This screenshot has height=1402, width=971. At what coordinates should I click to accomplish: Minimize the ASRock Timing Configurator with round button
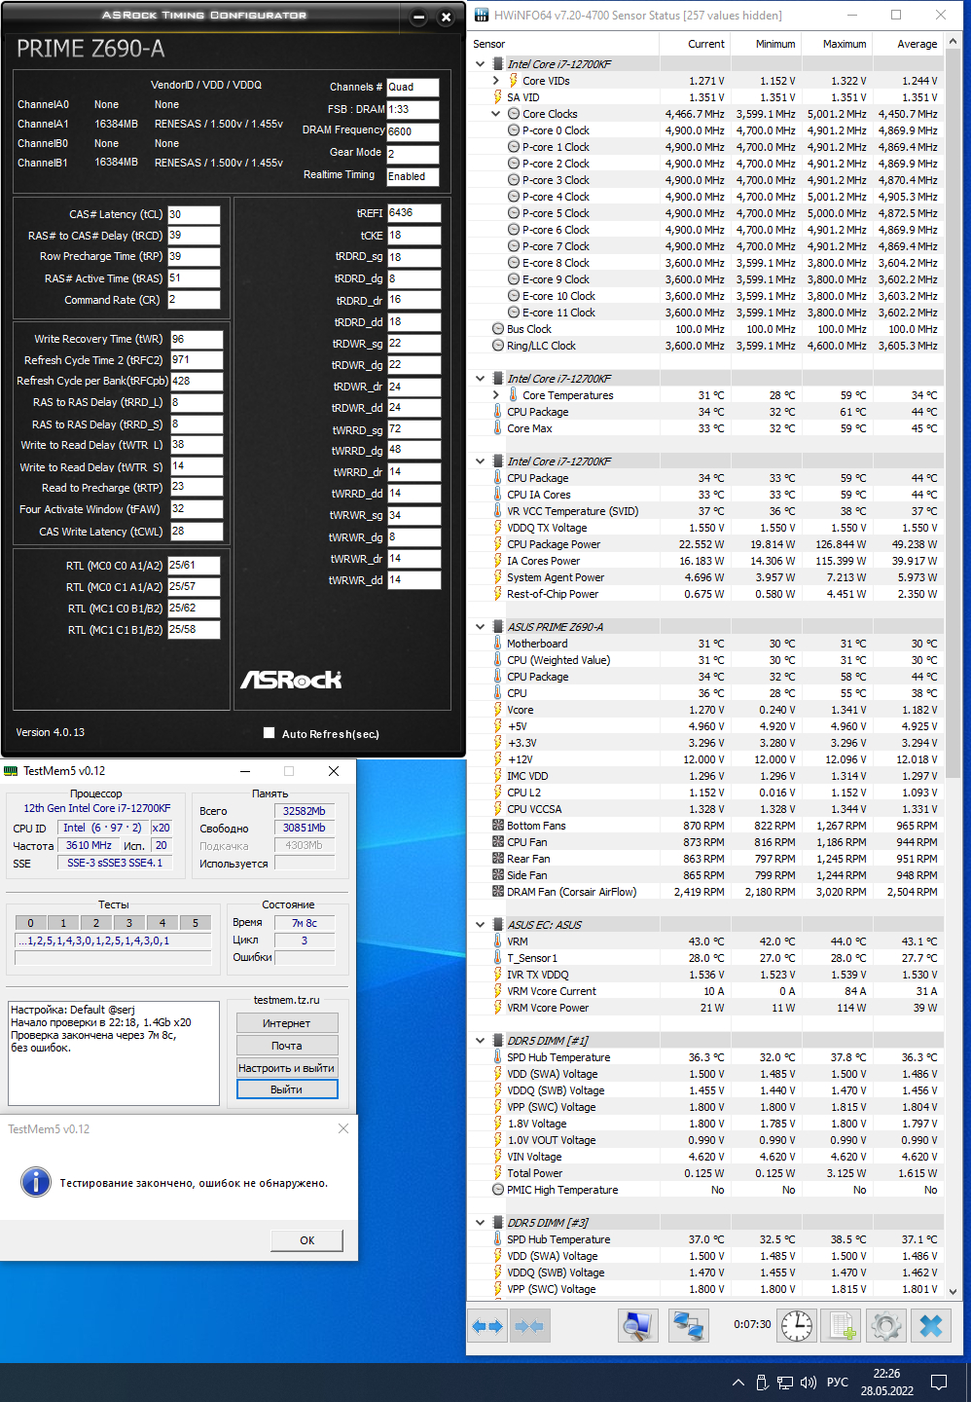[418, 18]
